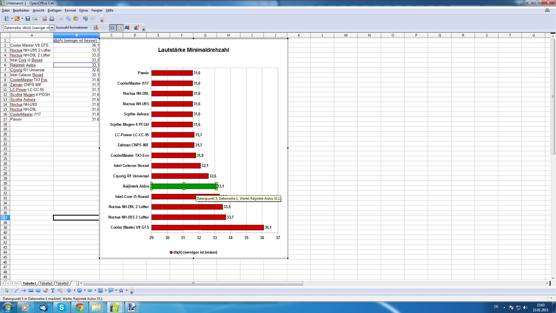The image size is (556, 313).
Task: Print the document with the printer icon
Action: click(52, 19)
